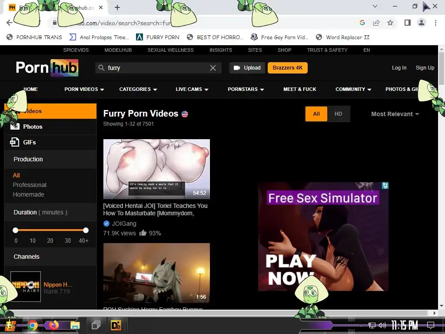Screen dimensions: 445x334
Task: Close the current browser tab
Action: 101,8
